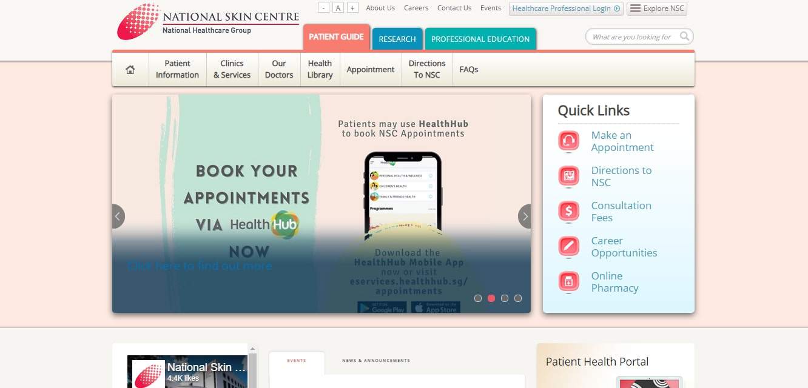Click the Career Opportunities pencil icon
This screenshot has height=388, width=808.
coord(568,247)
